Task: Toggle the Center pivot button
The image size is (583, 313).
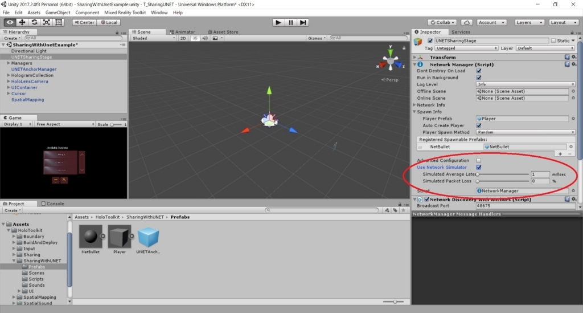Action: (84, 22)
